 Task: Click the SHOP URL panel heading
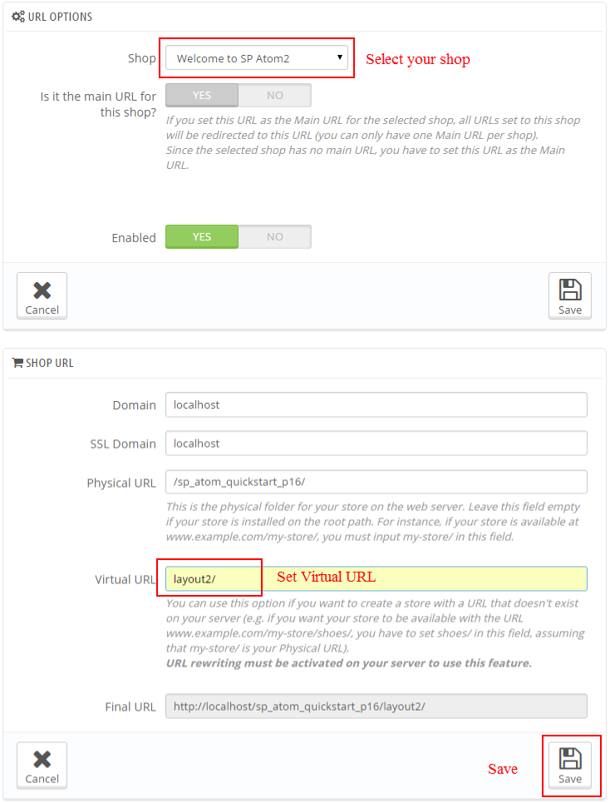(x=50, y=363)
